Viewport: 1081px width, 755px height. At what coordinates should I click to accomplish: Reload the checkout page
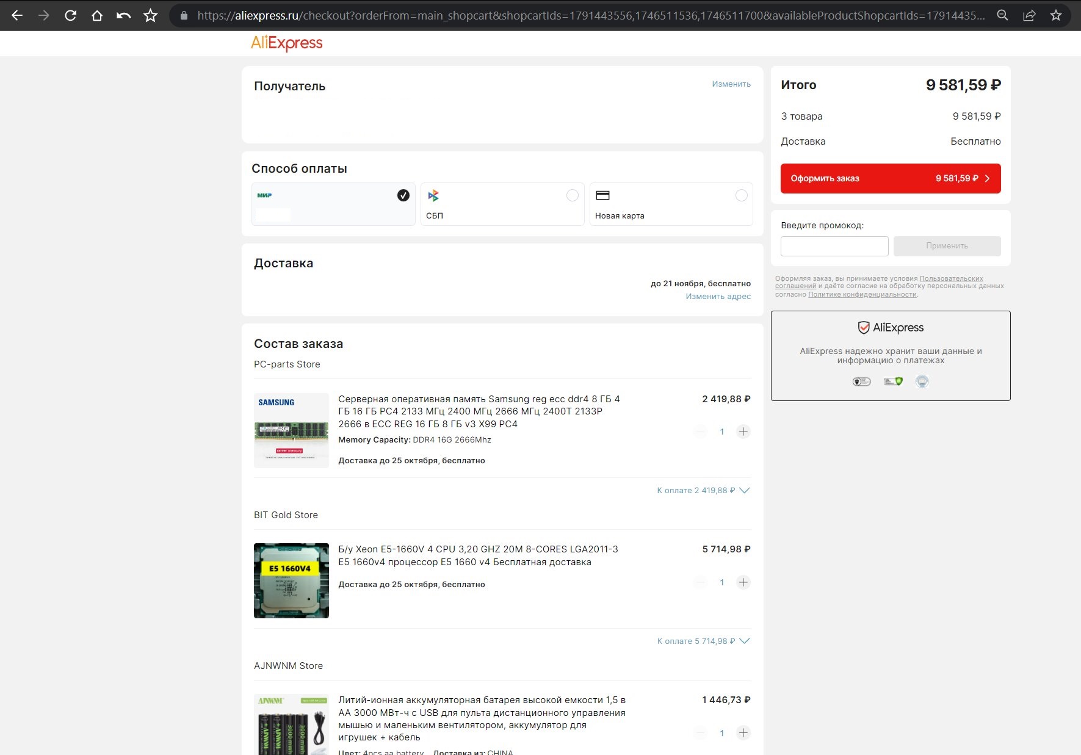click(x=70, y=15)
